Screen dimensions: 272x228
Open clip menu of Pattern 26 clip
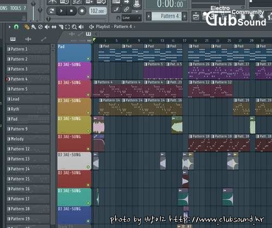(190, 64)
